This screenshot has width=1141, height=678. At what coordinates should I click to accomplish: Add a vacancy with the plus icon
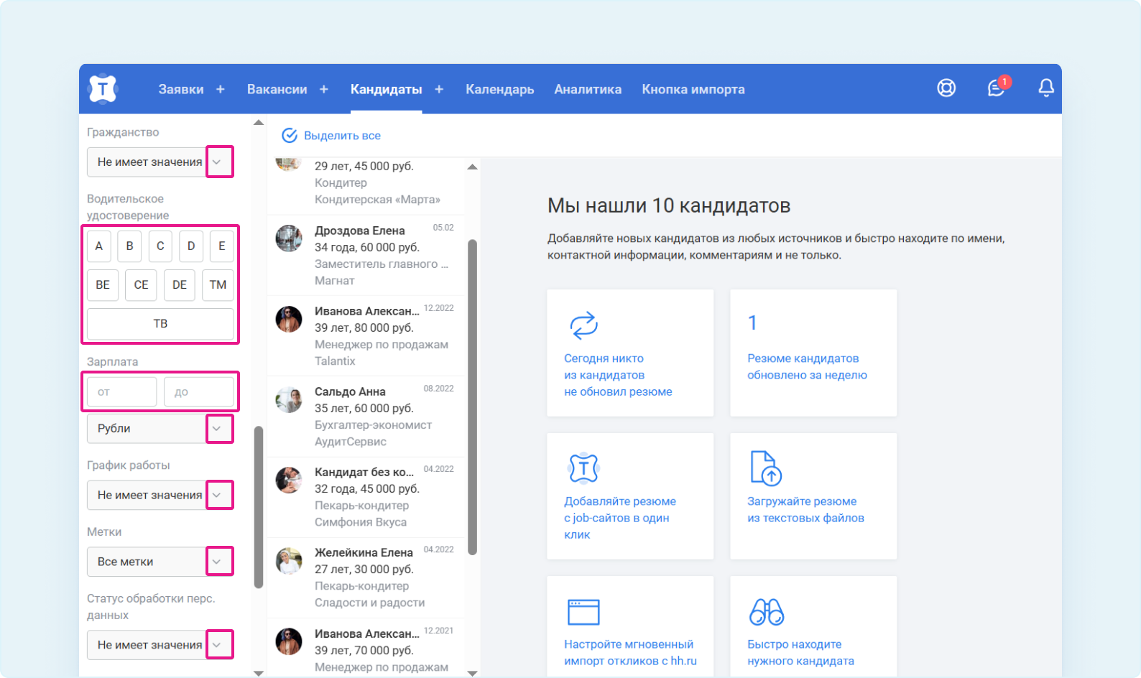[324, 89]
